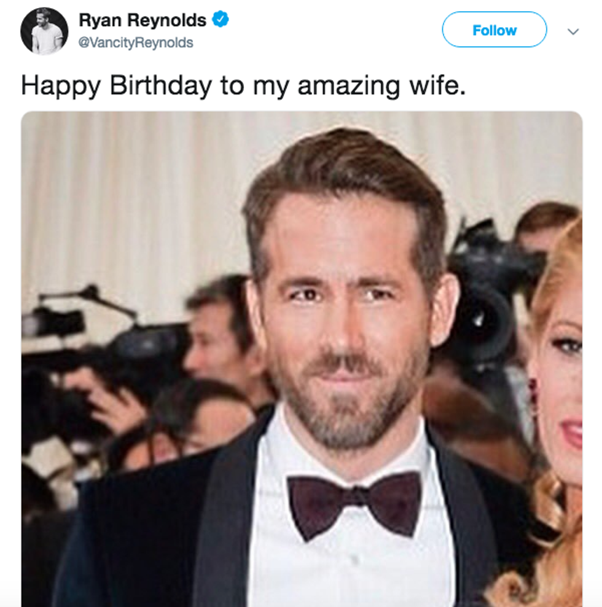Click the "Happy Birthday to my amazing wife." text
This screenshot has height=607, width=602.
(243, 85)
